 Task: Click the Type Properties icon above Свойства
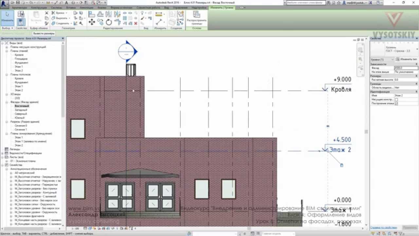point(21,14)
